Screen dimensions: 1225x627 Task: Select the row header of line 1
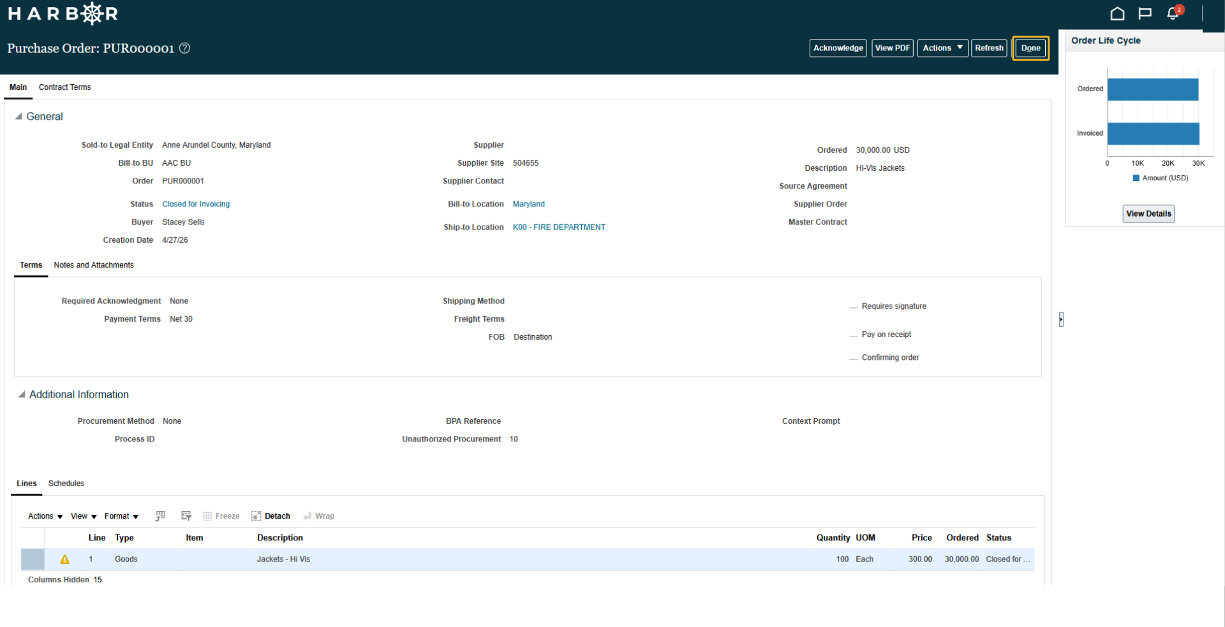pos(33,559)
